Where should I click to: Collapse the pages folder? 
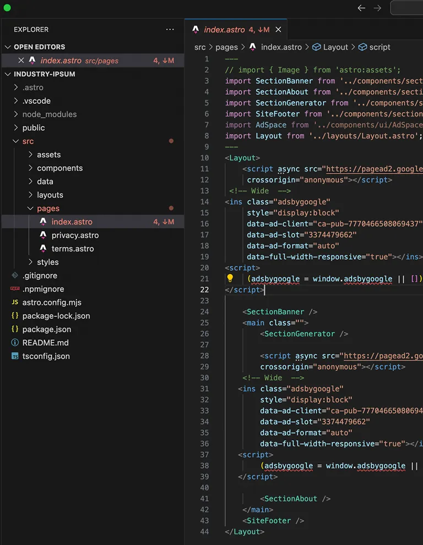pos(48,209)
